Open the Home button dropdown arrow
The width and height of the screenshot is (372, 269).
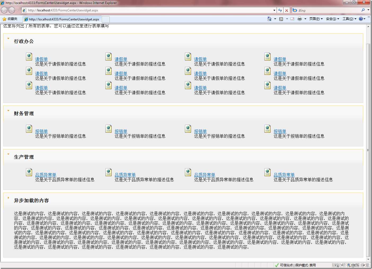click(275, 19)
